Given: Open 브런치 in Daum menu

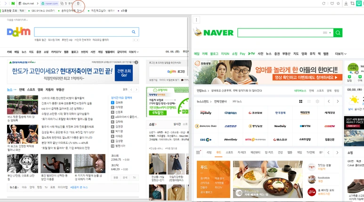Looking at the screenshot, I should coord(84,52).
